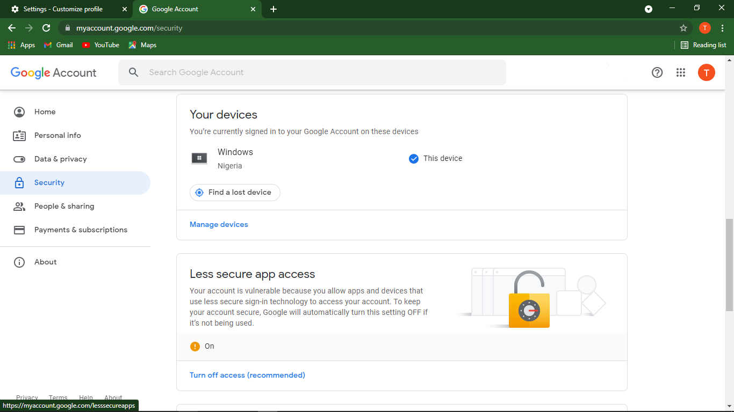Click the Less secure app access heading
Image resolution: width=734 pixels, height=412 pixels.
(253, 274)
